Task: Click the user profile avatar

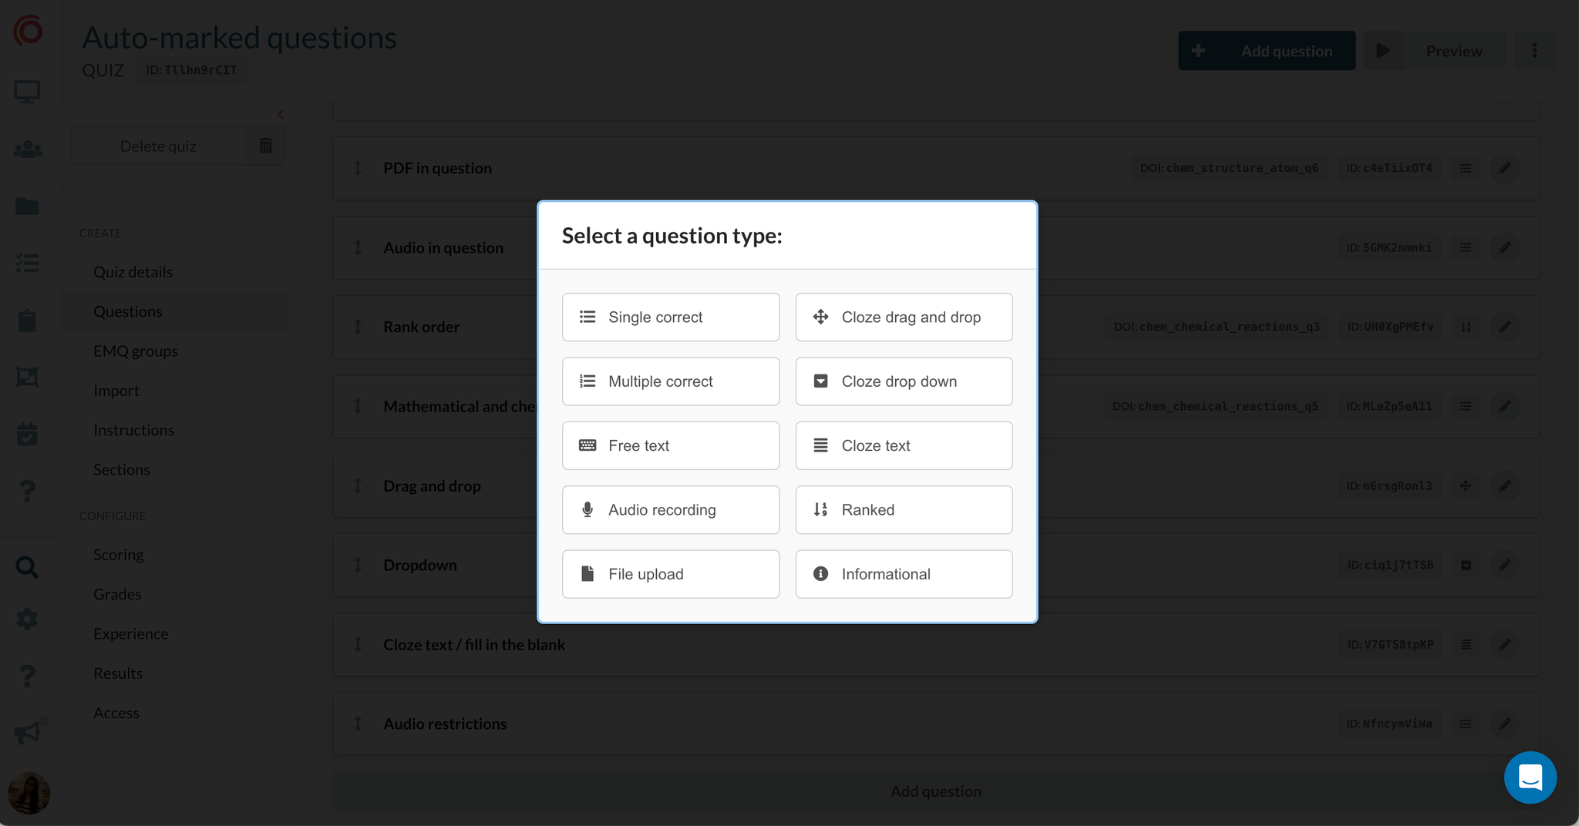Action: coord(29,793)
